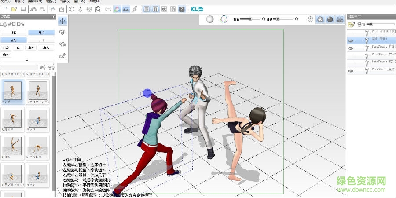Click the concentric circle target icon
The height and width of the screenshot is (198, 396).
[89, 9]
